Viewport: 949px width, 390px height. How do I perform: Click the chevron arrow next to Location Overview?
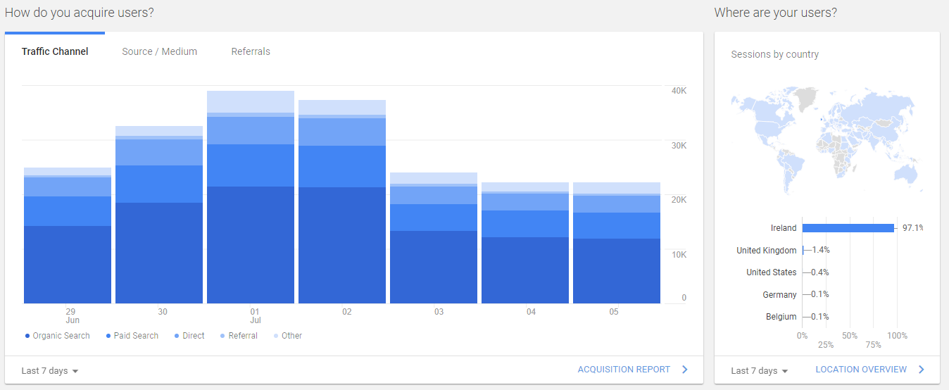tap(922, 370)
